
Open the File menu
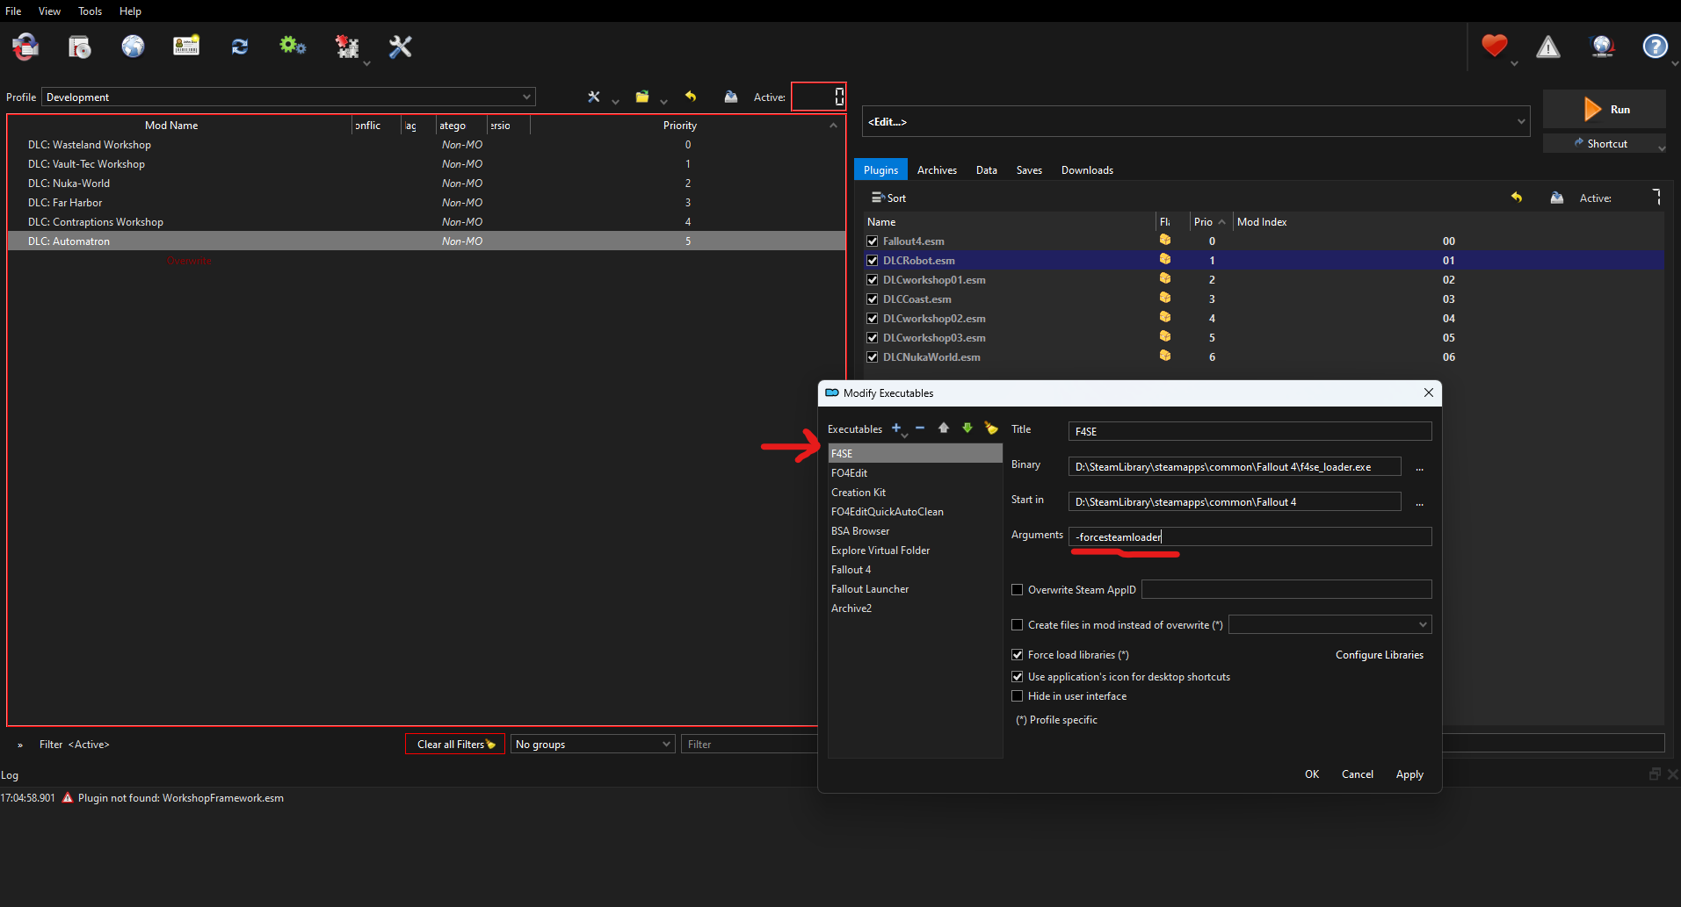(13, 11)
